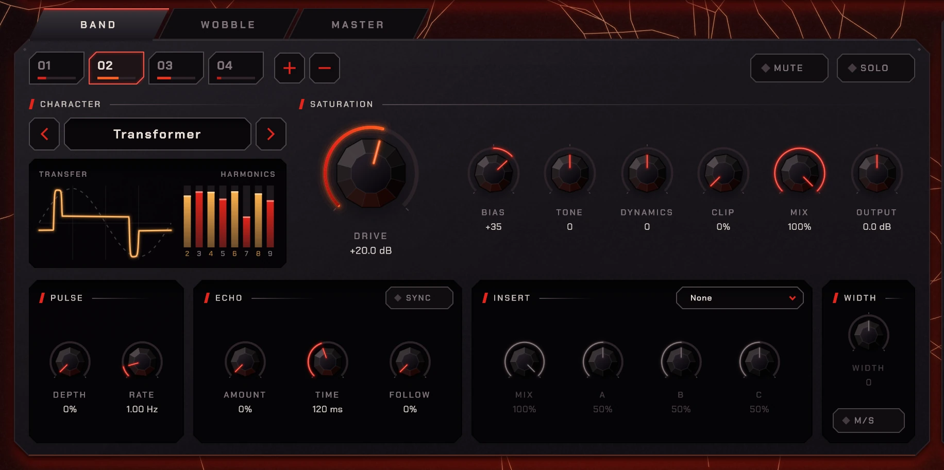Enable Echo Sync toggle
The image size is (944, 470).
tap(419, 298)
